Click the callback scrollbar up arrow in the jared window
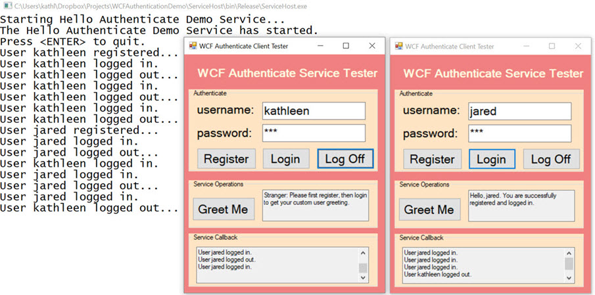This screenshot has width=595, height=295. (569, 254)
